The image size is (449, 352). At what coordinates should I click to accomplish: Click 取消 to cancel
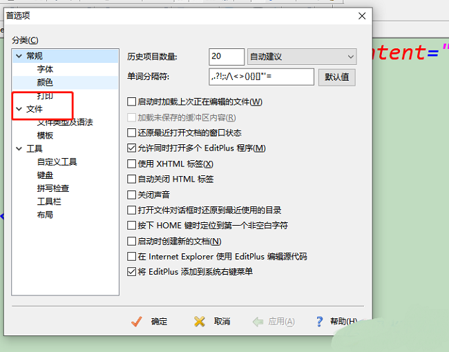212,322
